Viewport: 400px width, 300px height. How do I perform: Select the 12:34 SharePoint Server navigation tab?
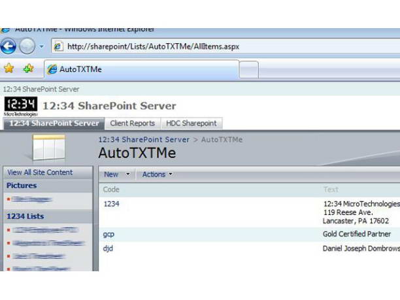click(54, 124)
